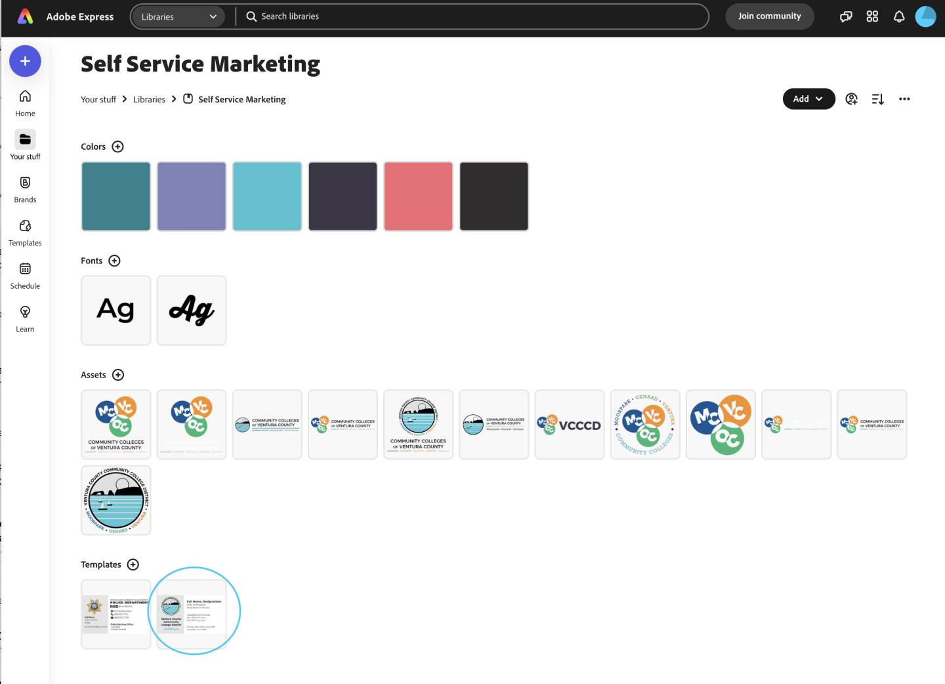Go to Templates in the left sidebar
Screen dimensions: 945x684
click(x=25, y=232)
